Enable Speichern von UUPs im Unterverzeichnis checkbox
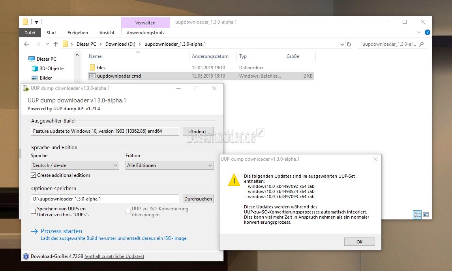The width and height of the screenshot is (452, 271). (x=34, y=212)
